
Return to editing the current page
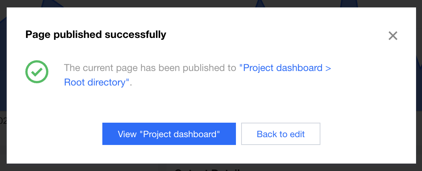[x=281, y=134]
